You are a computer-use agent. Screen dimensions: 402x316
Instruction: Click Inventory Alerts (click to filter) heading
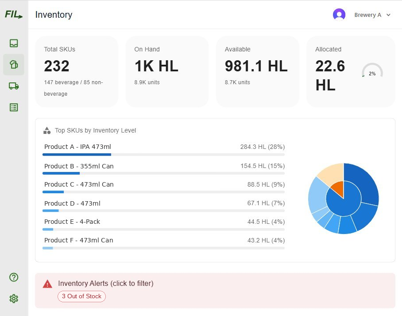[106, 283]
